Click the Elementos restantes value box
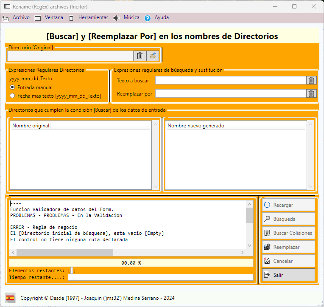 coord(72,270)
